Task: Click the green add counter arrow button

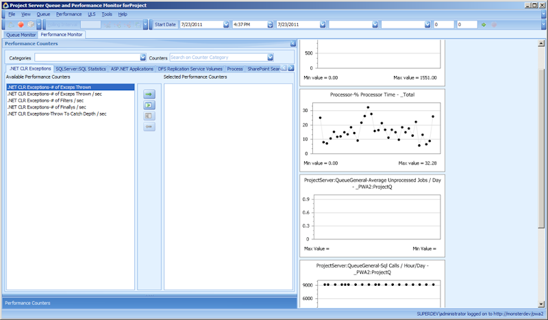Action: (x=149, y=94)
